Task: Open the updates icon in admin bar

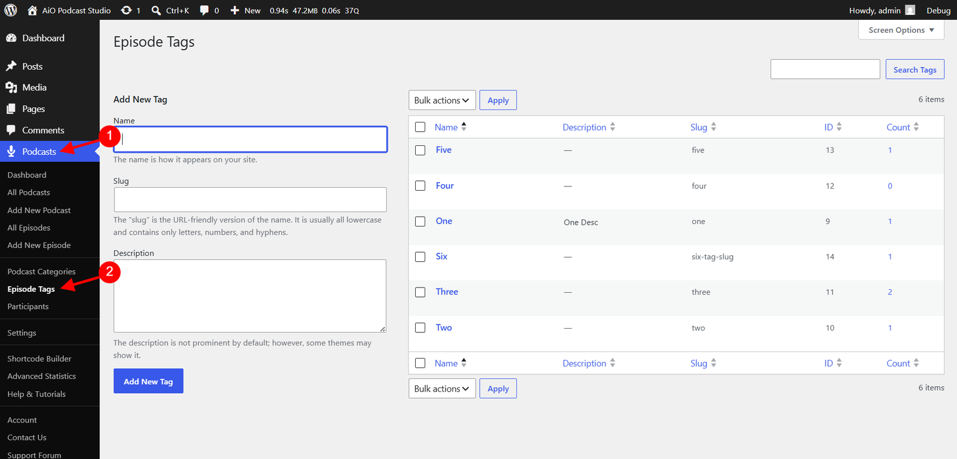Action: point(126,10)
